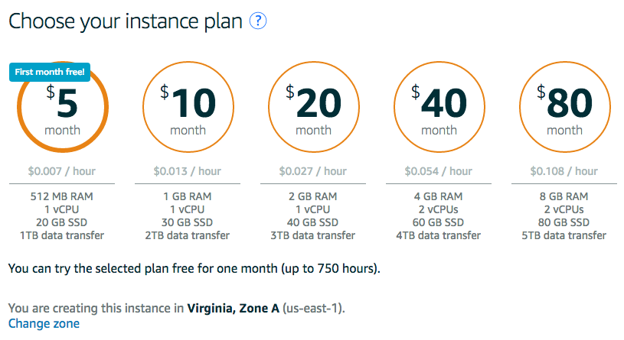Select the $40 monthly plan
This screenshot has width=624, height=340.
439,109
